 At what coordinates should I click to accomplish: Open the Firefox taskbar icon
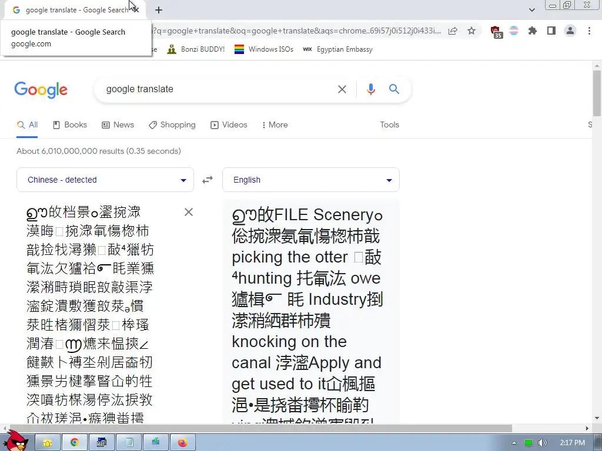coord(183,443)
